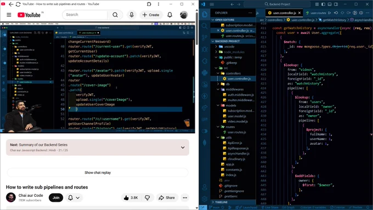Start voice search with the microphone icon
Image resolution: width=373 pixels, height=210 pixels.
tap(132, 15)
